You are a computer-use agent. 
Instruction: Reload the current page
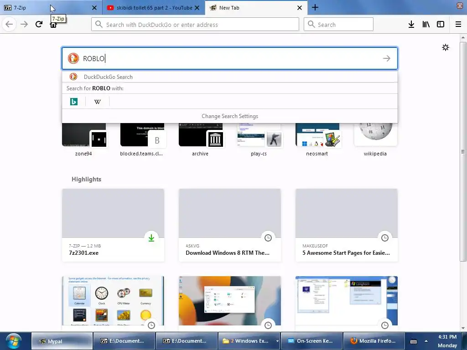[39, 24]
